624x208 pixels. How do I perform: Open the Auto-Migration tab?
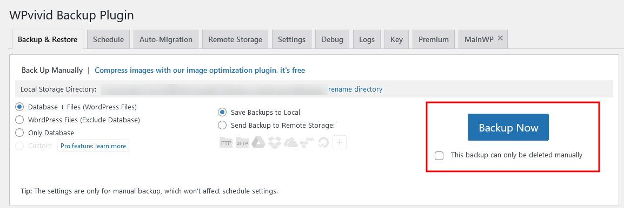coord(166,39)
